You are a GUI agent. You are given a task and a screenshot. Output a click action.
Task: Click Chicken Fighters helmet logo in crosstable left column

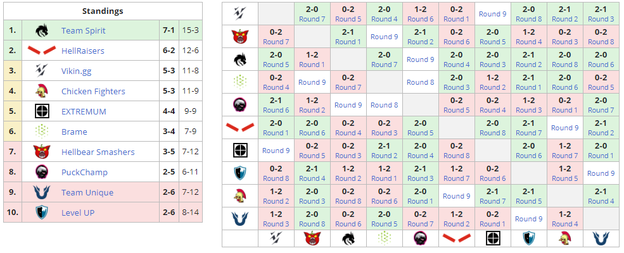click(240, 196)
